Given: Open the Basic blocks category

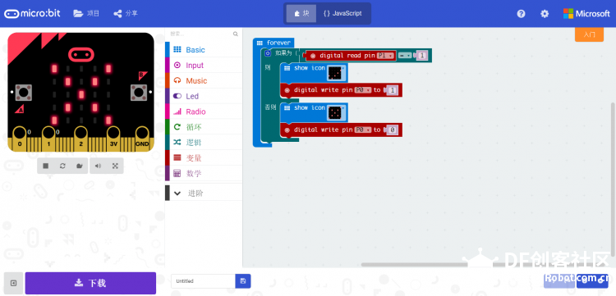Looking at the screenshot, I should click(204, 50).
